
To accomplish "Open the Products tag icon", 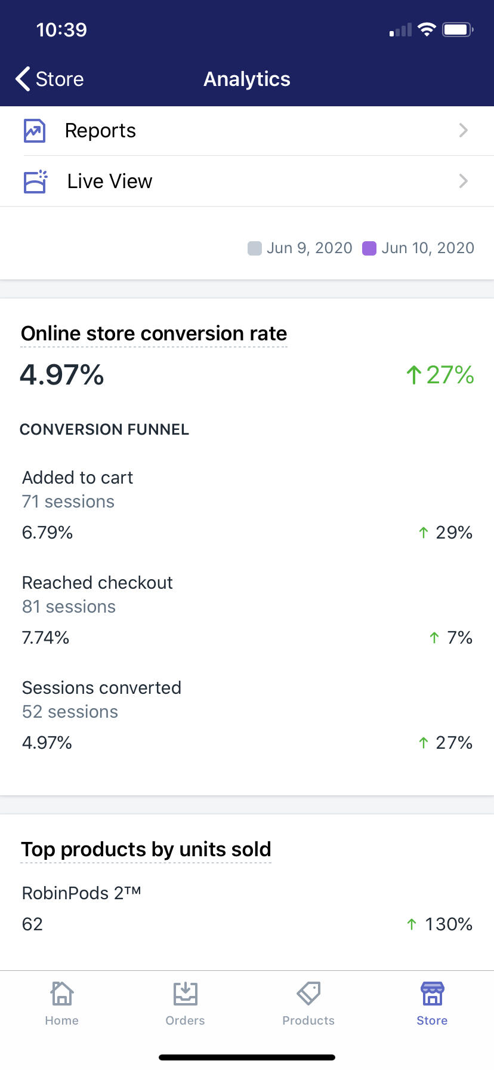I will coord(308,994).
